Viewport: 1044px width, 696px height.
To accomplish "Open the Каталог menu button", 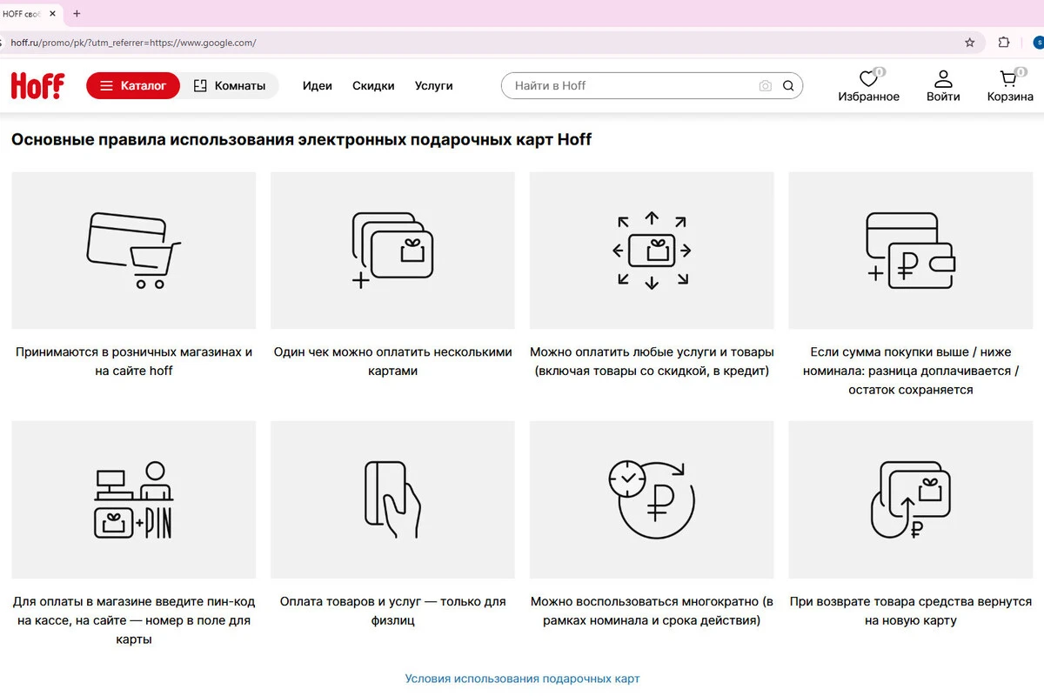I will [133, 85].
